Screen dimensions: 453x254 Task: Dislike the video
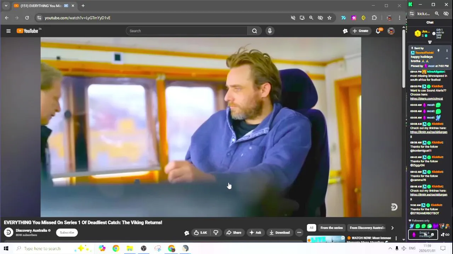tap(216, 232)
